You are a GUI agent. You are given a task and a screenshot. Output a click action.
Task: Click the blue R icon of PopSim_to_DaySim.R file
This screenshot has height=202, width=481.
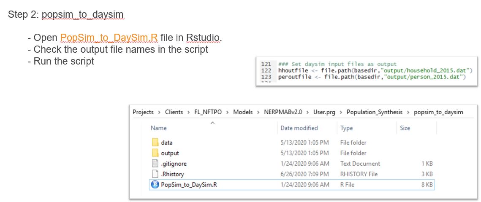coord(155,184)
